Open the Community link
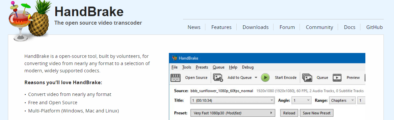 point(319,27)
